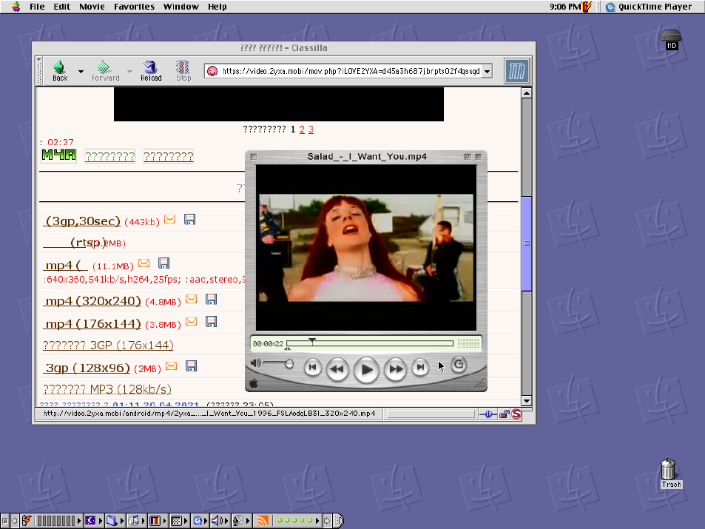Toggle the toolbar grippy handle in Classilla
Viewport: 705px width, 529px height.
(39, 71)
